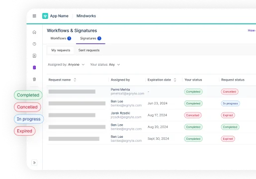The height and width of the screenshot is (179, 256).
Task: Click the Workflows & Signatures heading
Action: tap(72, 30)
